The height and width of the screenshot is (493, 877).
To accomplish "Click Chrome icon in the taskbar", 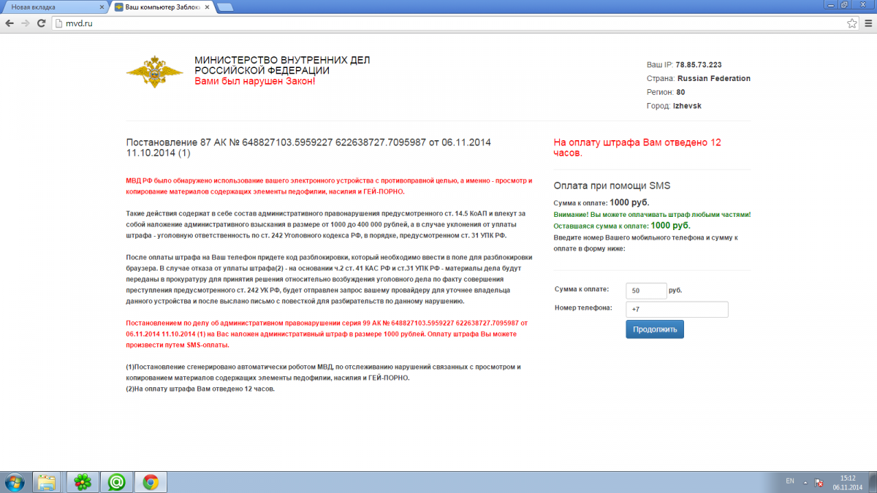I will 151,482.
